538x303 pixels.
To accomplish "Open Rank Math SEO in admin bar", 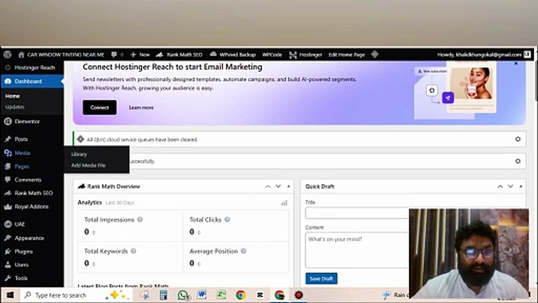I will pyautogui.click(x=179, y=55).
